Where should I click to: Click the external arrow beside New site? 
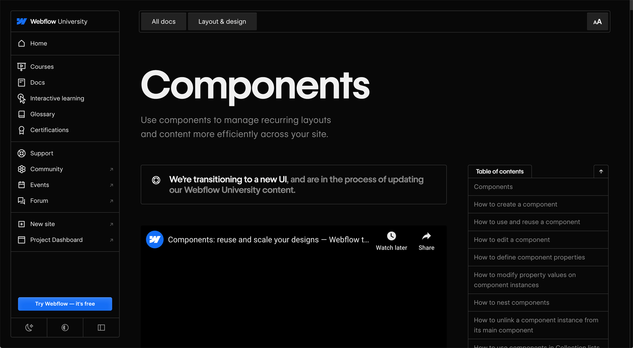point(111,224)
